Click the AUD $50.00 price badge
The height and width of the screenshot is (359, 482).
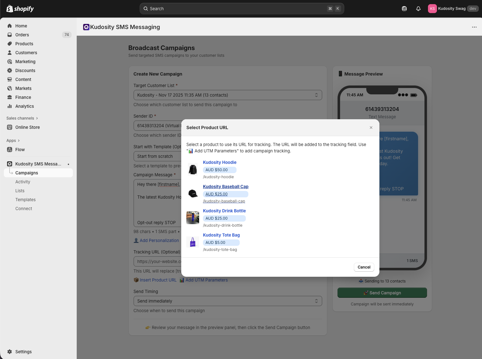click(220, 170)
